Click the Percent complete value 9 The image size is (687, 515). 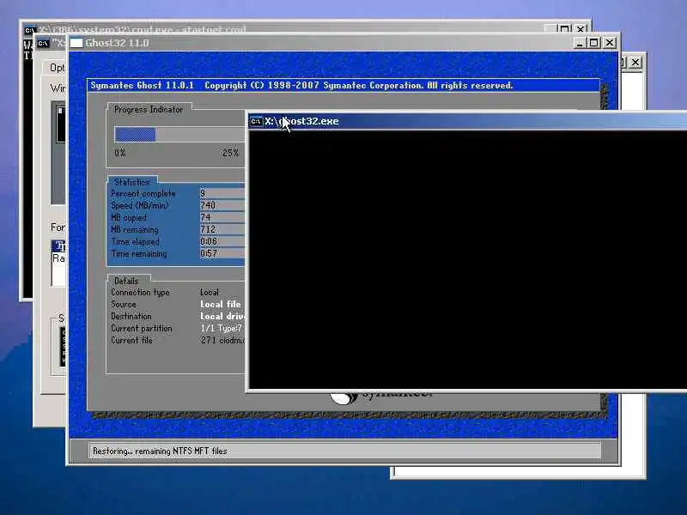203,193
